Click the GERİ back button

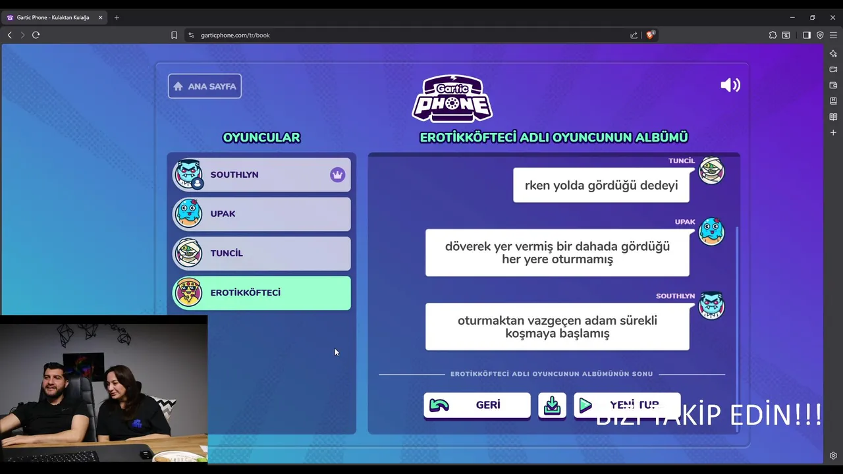point(477,405)
